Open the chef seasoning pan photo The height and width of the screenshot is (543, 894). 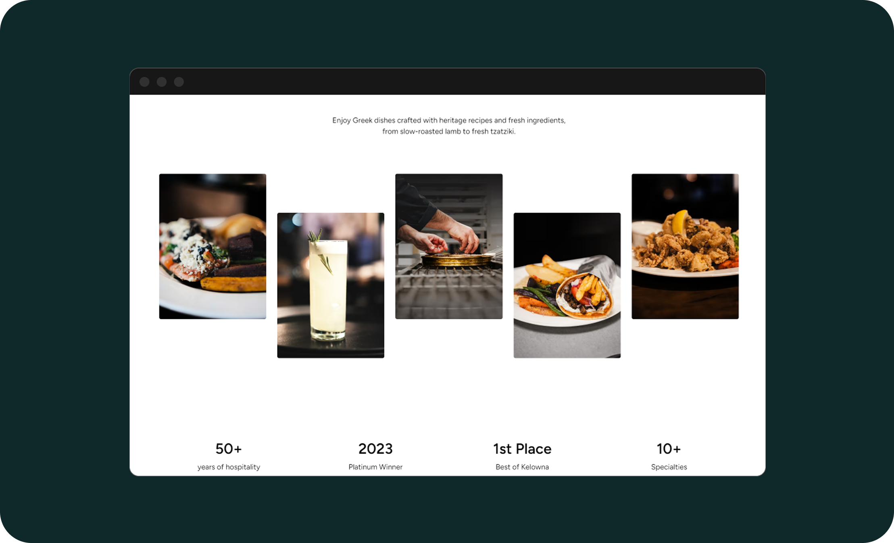[449, 246]
